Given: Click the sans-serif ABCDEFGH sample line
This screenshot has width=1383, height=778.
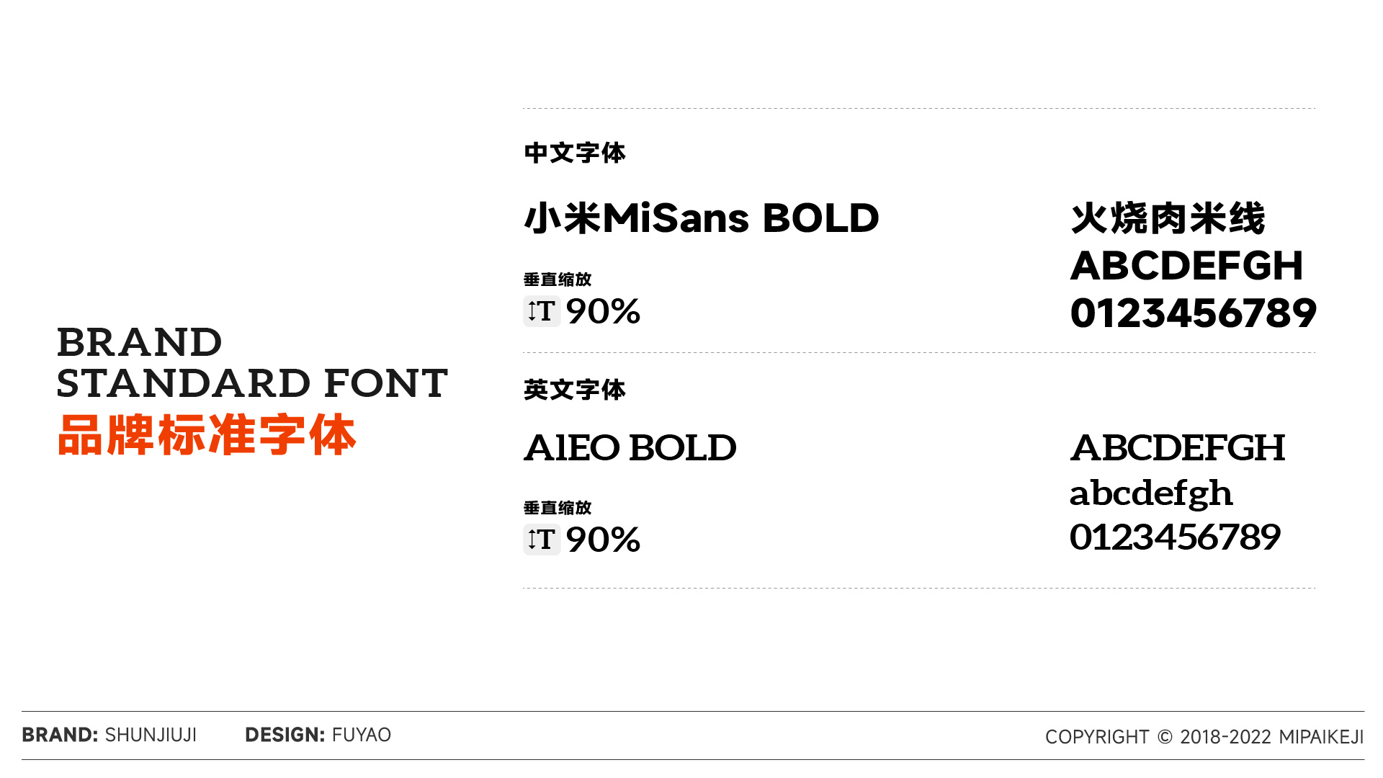Looking at the screenshot, I should click(x=1186, y=266).
